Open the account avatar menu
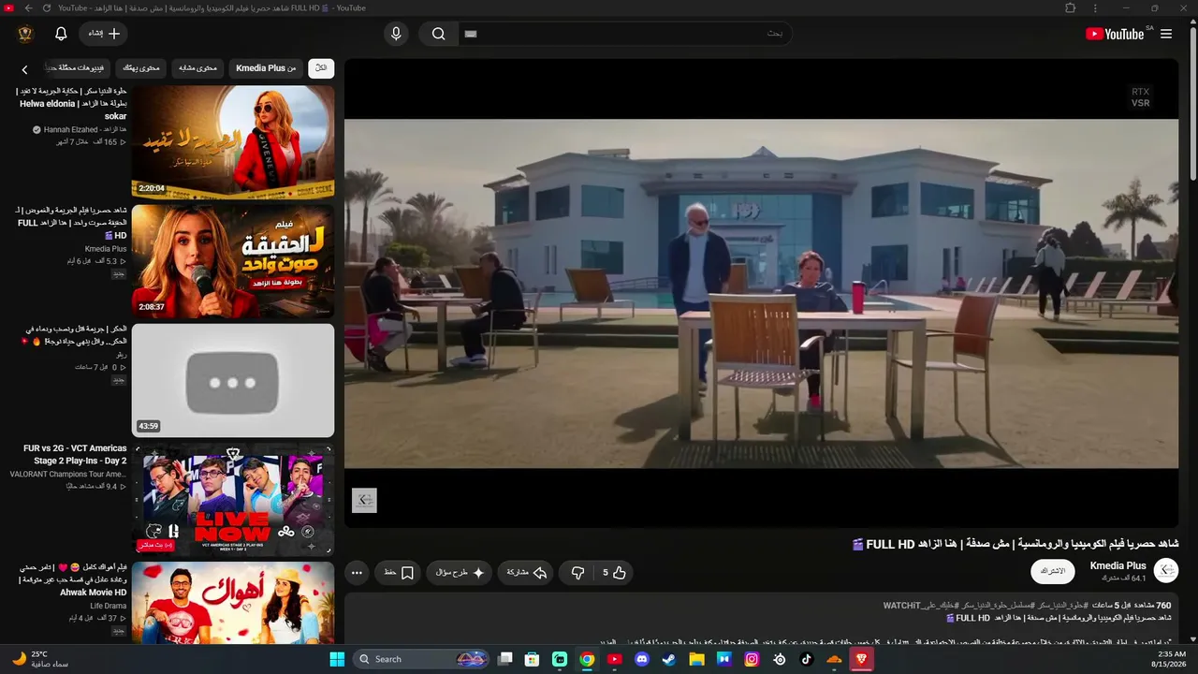 (x=25, y=34)
